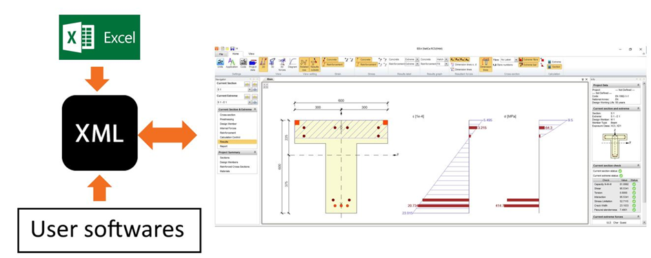Toggle the Dimension lines cross-section button

485,65
